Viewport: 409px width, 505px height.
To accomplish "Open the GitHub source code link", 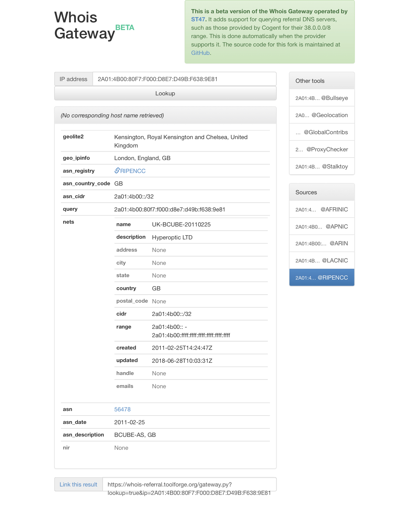I will click(200, 53).
